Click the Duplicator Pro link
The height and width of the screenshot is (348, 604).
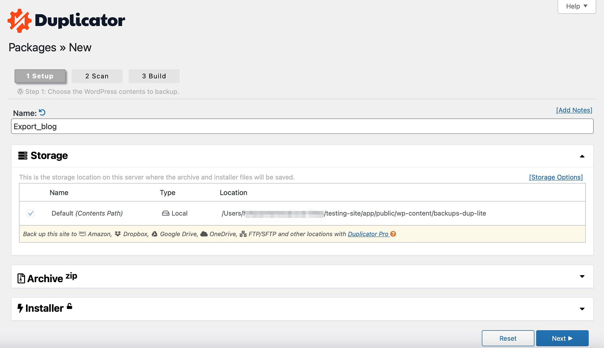[368, 234]
